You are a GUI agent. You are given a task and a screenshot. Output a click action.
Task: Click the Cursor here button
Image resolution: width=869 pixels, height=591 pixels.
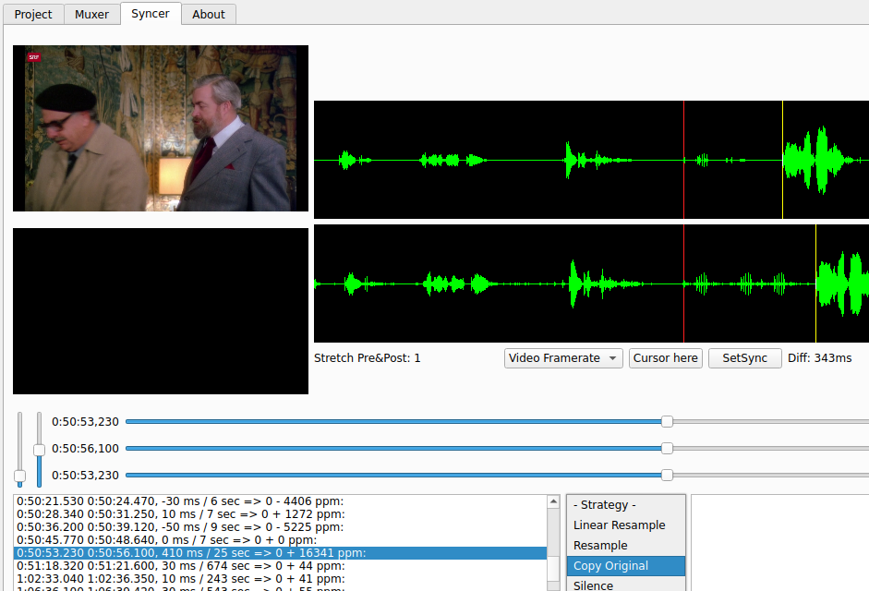(666, 358)
